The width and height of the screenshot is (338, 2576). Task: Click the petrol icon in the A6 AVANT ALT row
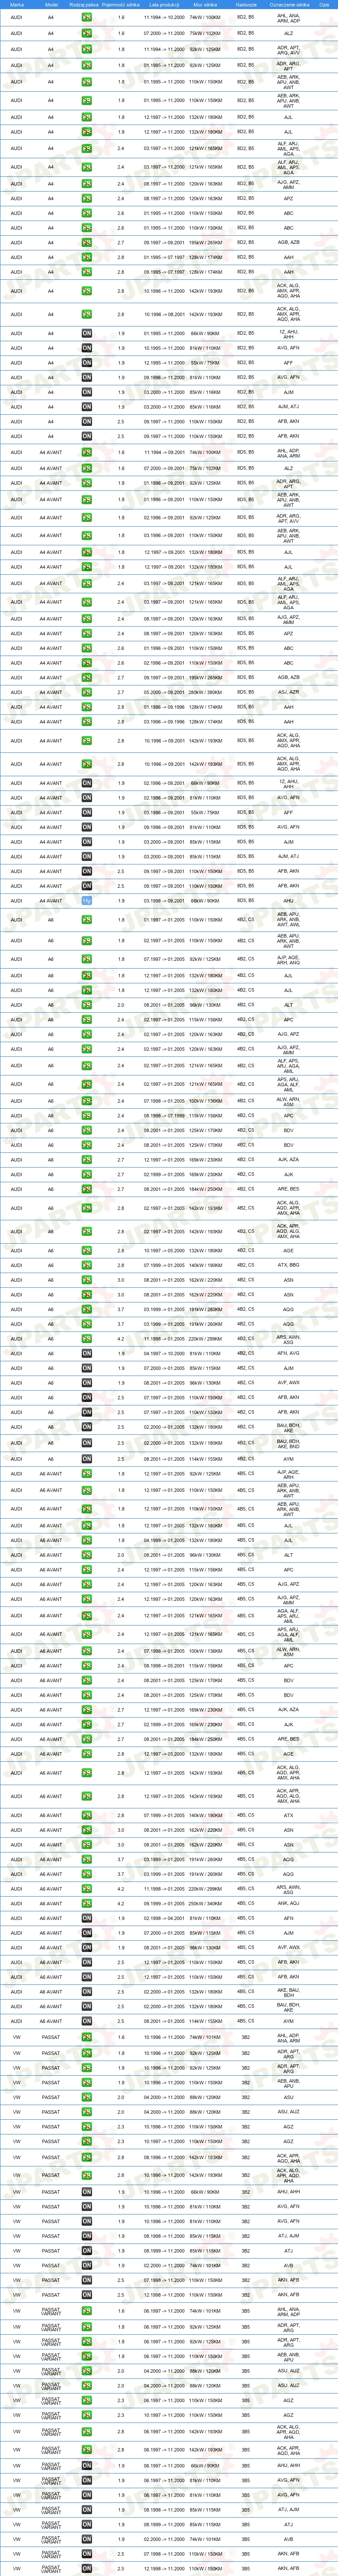point(87,1555)
